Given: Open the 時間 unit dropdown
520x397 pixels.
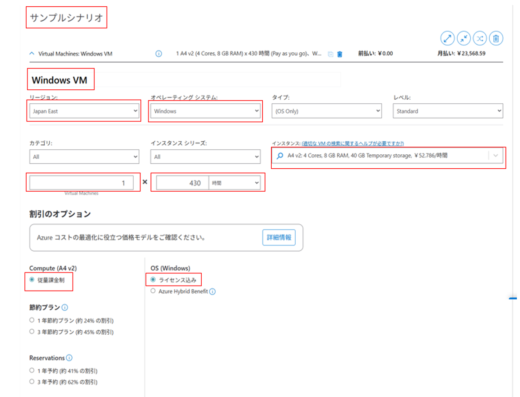Looking at the screenshot, I should pyautogui.click(x=236, y=183).
